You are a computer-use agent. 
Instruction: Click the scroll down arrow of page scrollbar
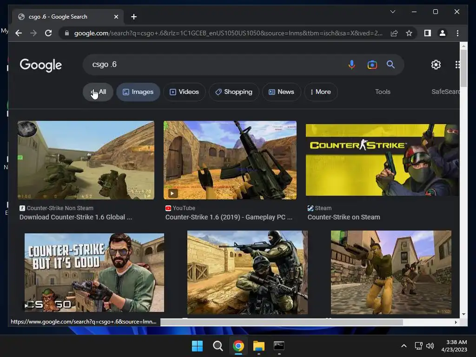coord(463,314)
